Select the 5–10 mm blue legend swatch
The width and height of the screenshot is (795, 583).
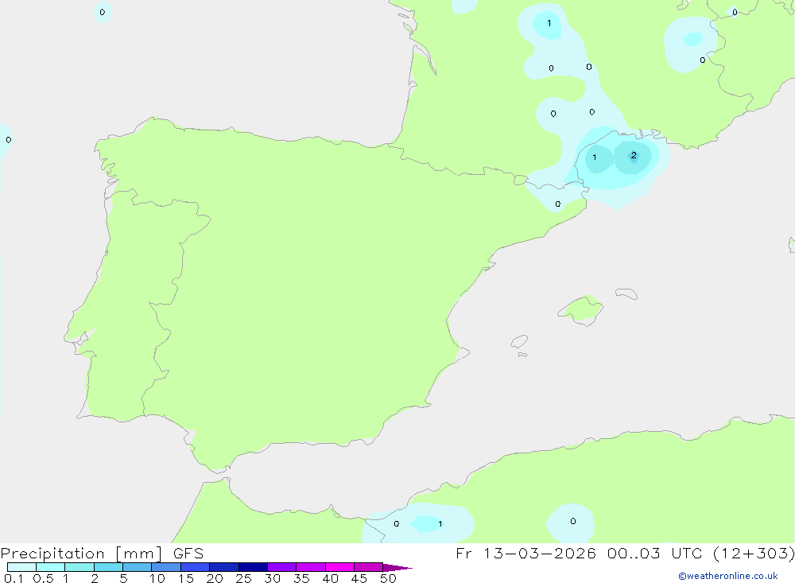point(137,567)
